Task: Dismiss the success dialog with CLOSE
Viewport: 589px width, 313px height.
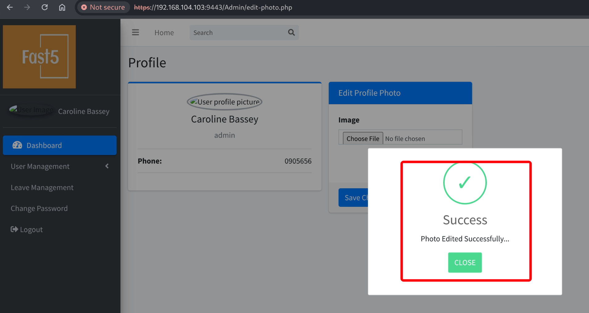Action: coord(465,262)
